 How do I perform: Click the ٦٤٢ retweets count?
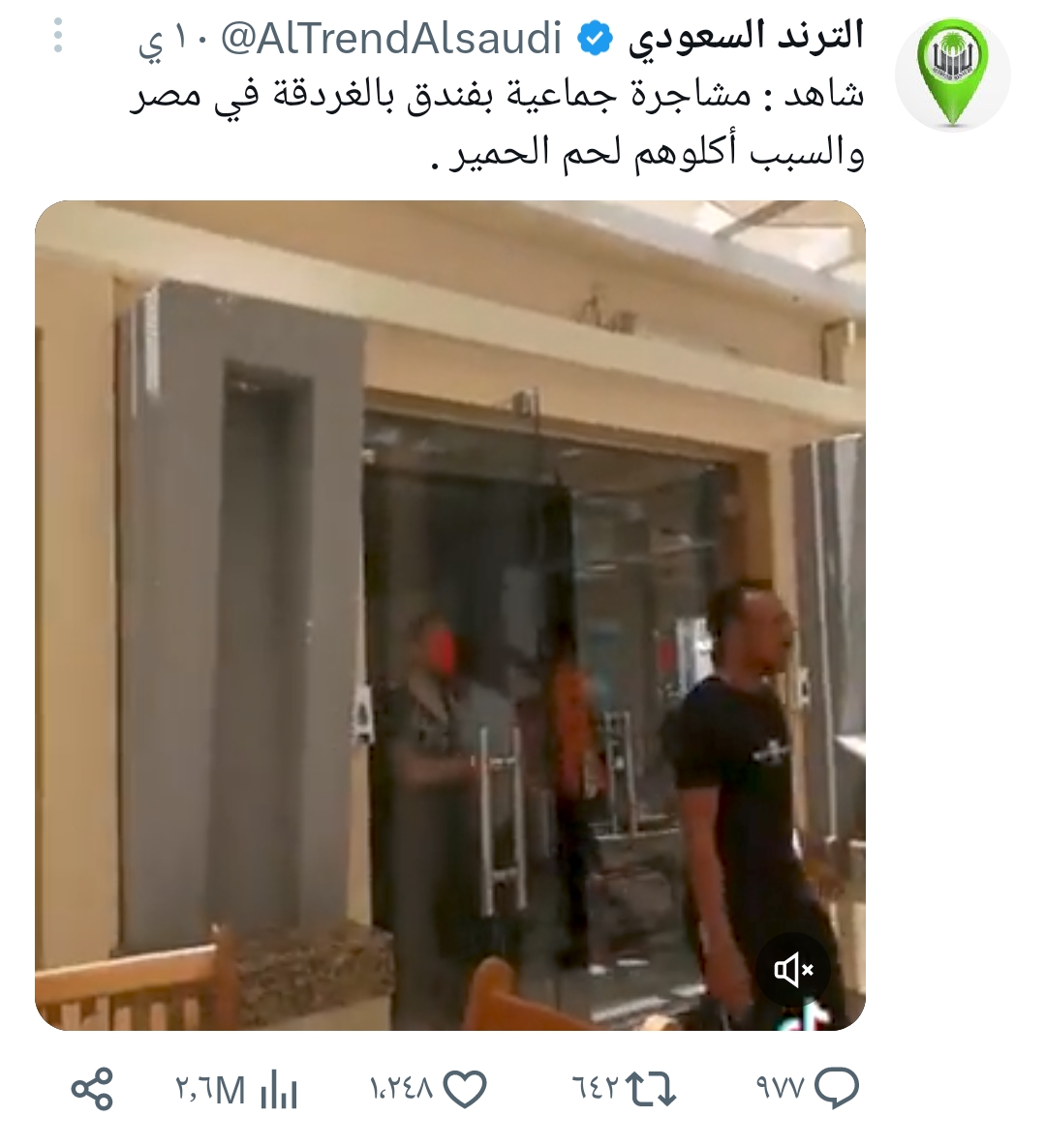pyautogui.click(x=596, y=1089)
